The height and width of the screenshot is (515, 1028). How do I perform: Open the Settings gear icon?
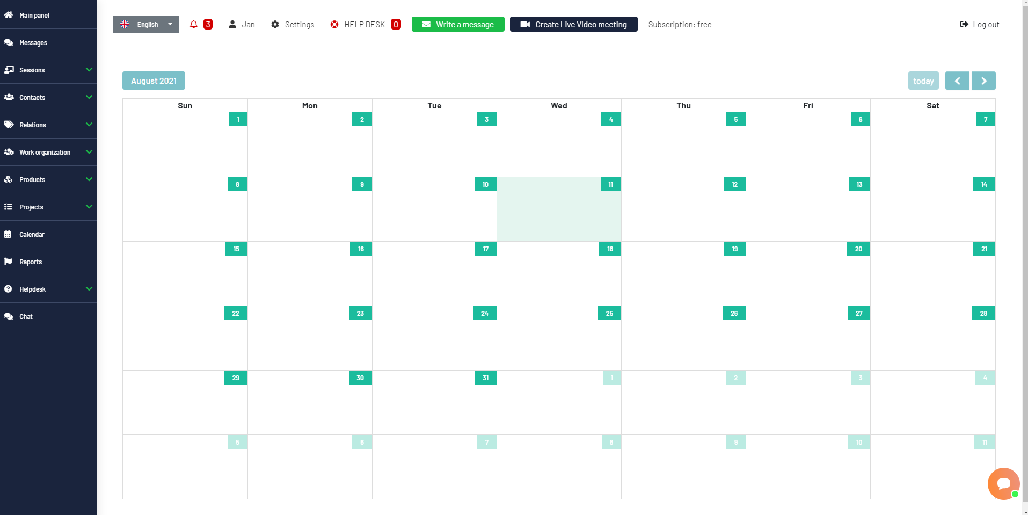(x=275, y=24)
